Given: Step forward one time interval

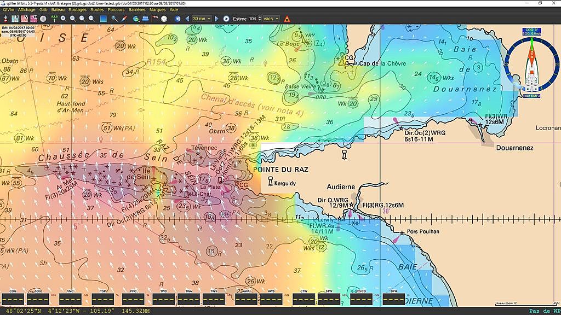Looking at the screenshot, I should tap(216, 19).
